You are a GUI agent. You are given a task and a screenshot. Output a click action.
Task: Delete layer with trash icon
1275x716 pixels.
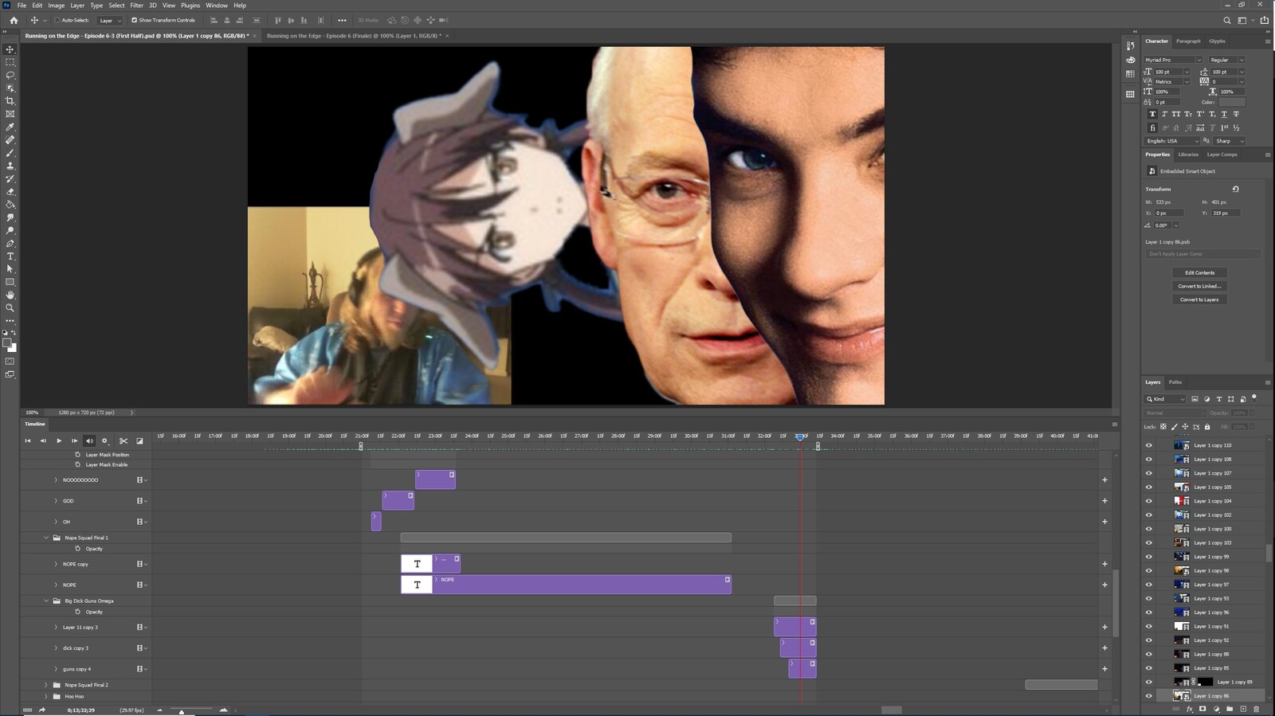(x=1257, y=709)
